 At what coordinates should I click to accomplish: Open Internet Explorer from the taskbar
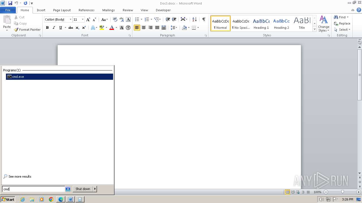(x=22, y=199)
